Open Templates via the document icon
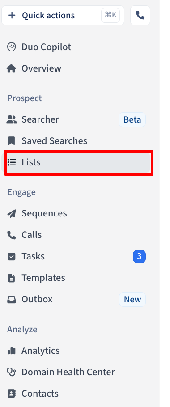Viewport: 170px width, 407px height. tap(12, 278)
